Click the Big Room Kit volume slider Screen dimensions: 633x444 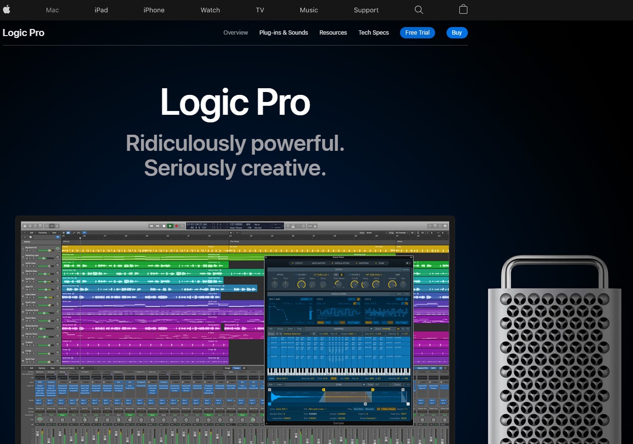pos(46,250)
